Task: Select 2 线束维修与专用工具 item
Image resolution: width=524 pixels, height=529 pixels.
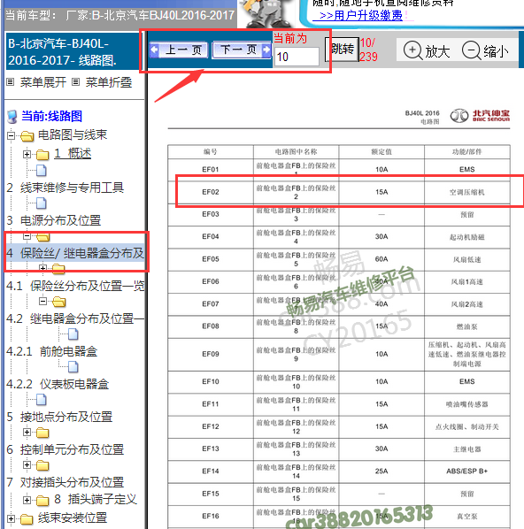Action: (x=65, y=188)
